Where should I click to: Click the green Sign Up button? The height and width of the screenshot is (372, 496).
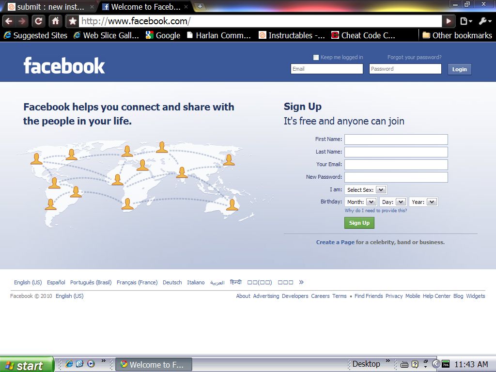(359, 223)
